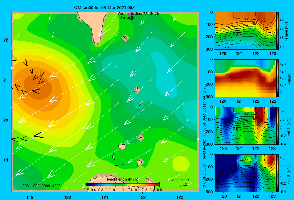294x200 pixels.
Task: Click the "drifters 72h@12h" legend text
Action: point(145,14)
